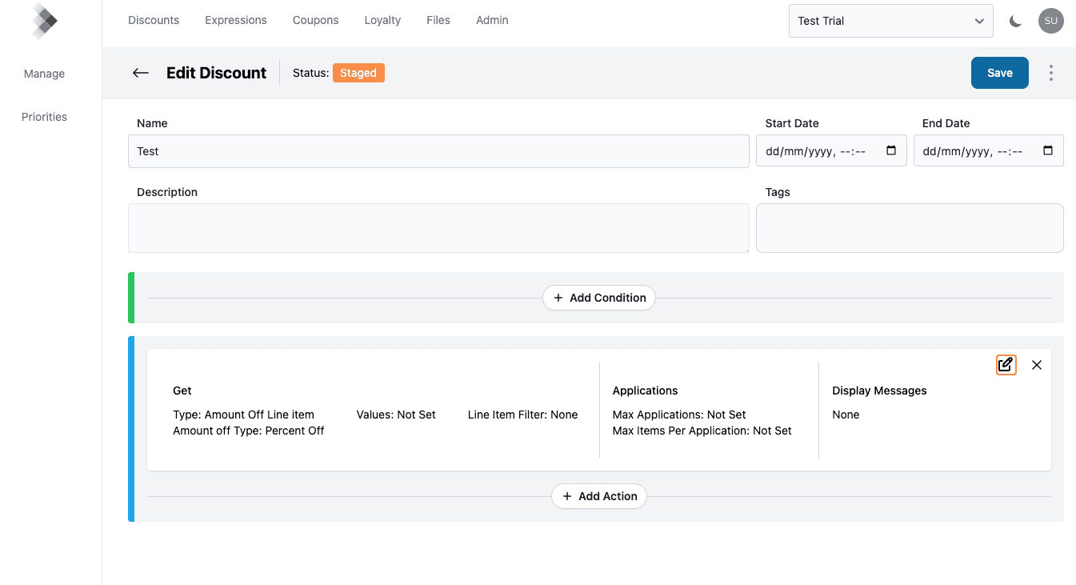1076x585 pixels.
Task: Remove the Get action with X icon
Action: (1037, 365)
